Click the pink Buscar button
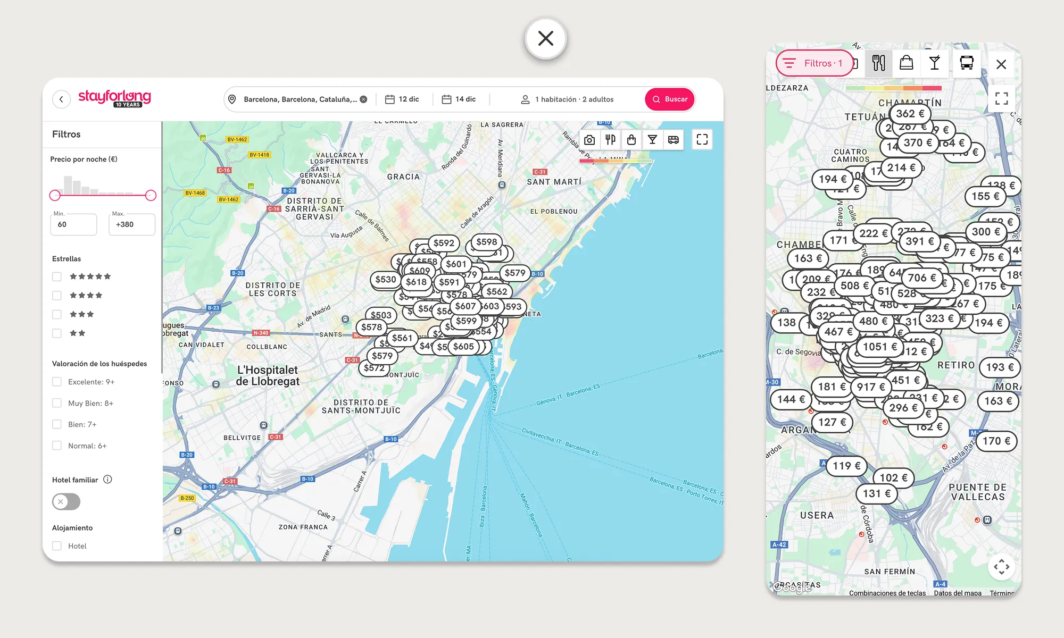Image resolution: width=1064 pixels, height=638 pixels. pyautogui.click(x=670, y=99)
